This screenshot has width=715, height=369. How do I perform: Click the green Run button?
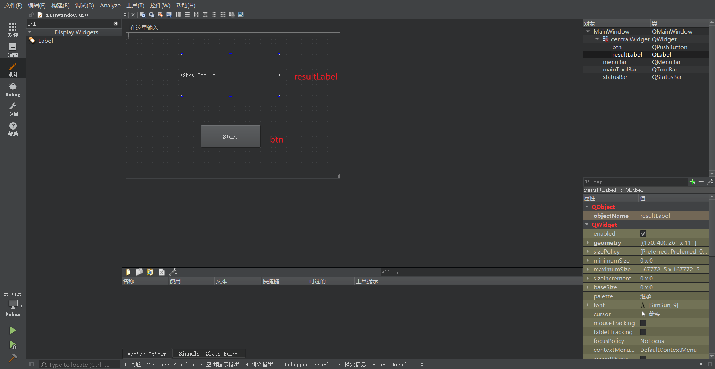pos(13,330)
